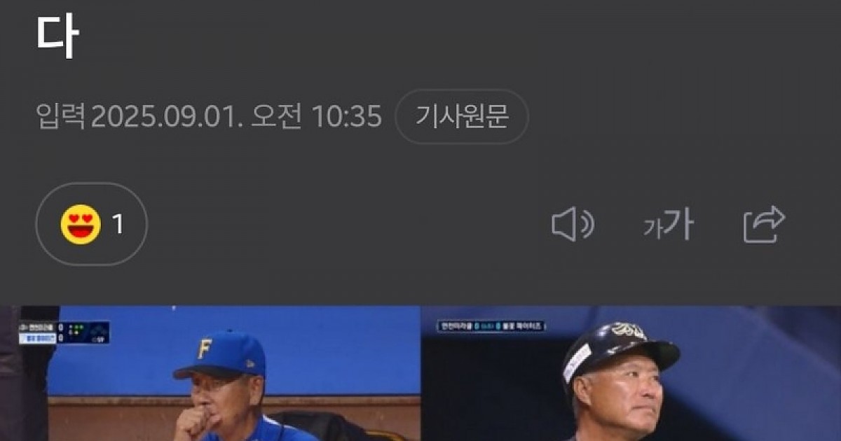This screenshot has height=441, width=841.
Task: Click the F logo on the blue cap
Action: [205, 349]
